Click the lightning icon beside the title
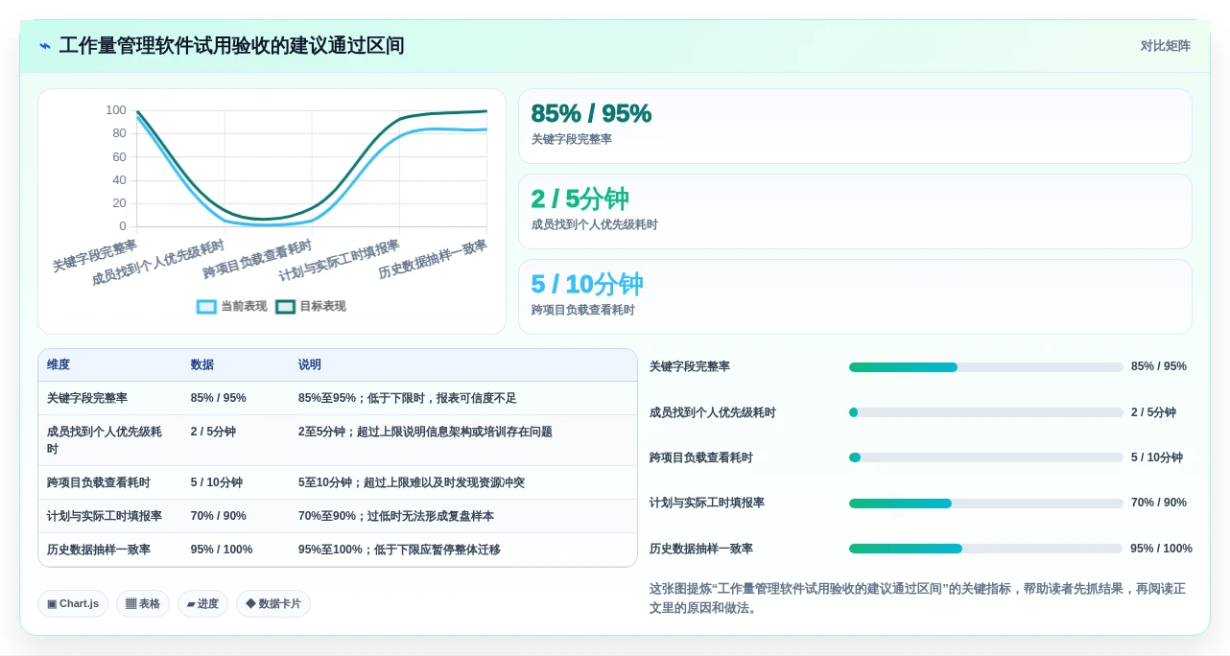 [x=45, y=46]
